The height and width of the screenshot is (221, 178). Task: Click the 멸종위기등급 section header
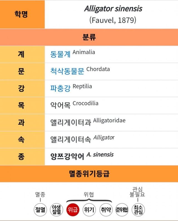[x=89, y=174]
